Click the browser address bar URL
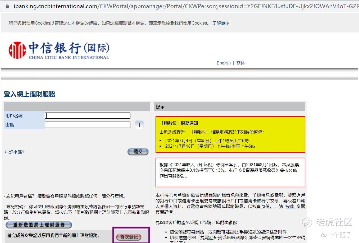This screenshot has width=359, height=243. tap(186, 6)
